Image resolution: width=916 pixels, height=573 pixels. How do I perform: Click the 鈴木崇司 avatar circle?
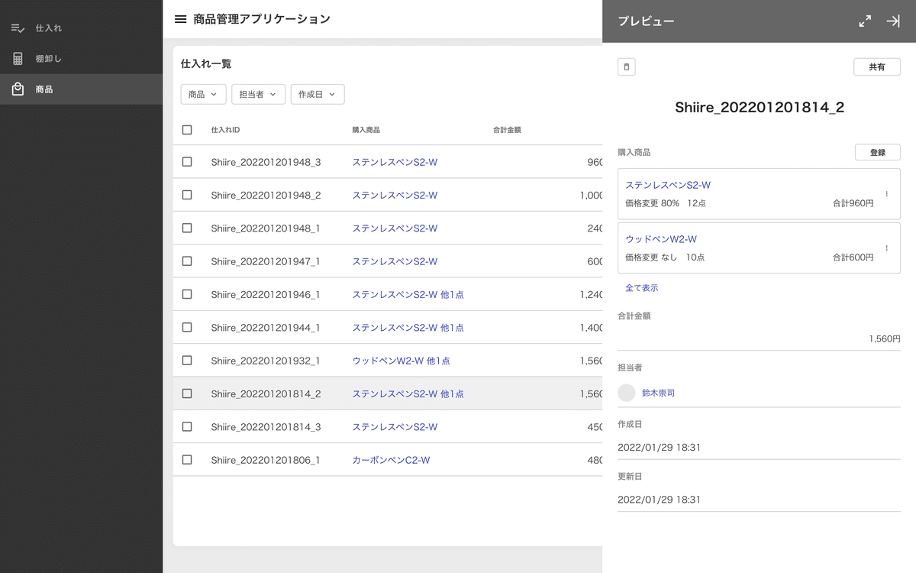click(x=627, y=393)
